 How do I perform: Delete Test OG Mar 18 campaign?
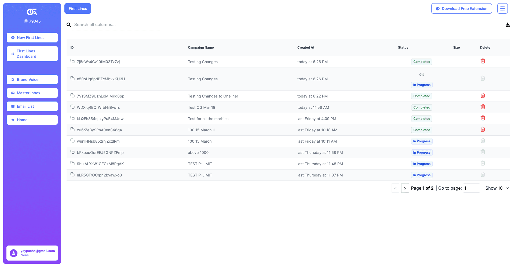coord(483,107)
